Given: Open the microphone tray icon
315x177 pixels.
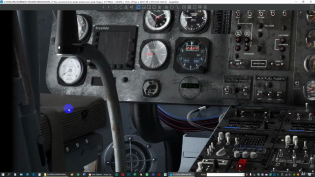Looking at the screenshot, I should point(251,175).
